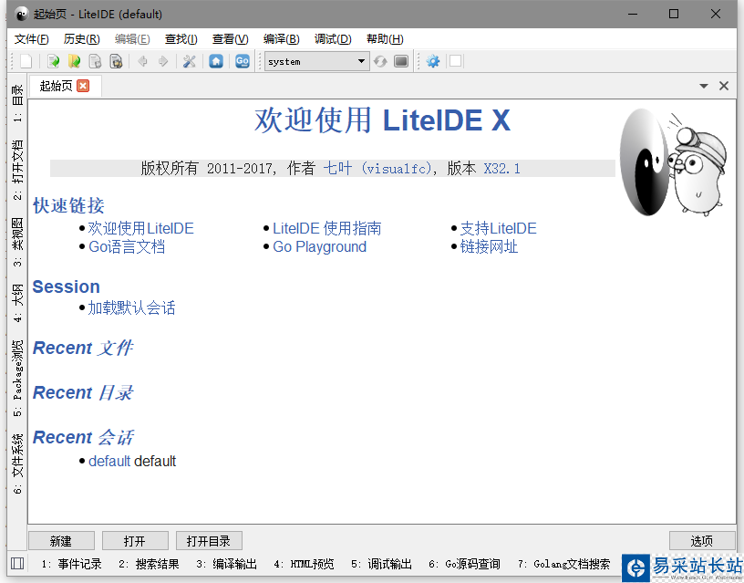Image resolution: width=744 pixels, height=583 pixels.
Task: Show the 6: 文件系统 side panel
Action: pyautogui.click(x=17, y=463)
